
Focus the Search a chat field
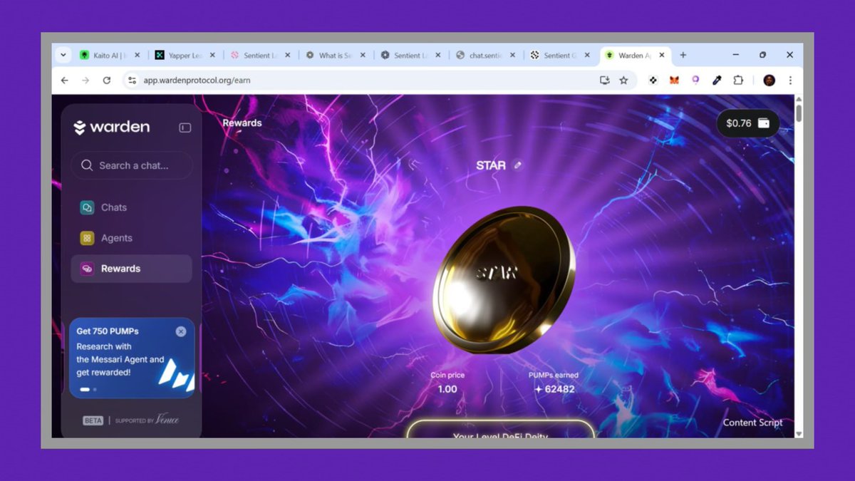click(x=132, y=165)
